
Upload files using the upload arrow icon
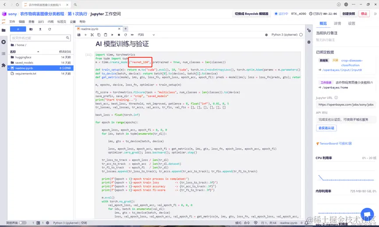coord(40,29)
